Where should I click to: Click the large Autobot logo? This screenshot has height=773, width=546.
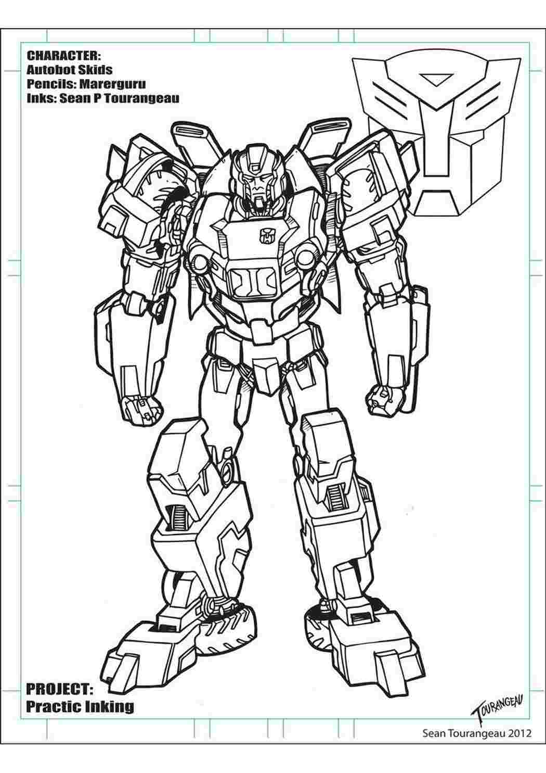pyautogui.click(x=437, y=133)
